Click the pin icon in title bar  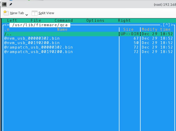pos(11,4)
